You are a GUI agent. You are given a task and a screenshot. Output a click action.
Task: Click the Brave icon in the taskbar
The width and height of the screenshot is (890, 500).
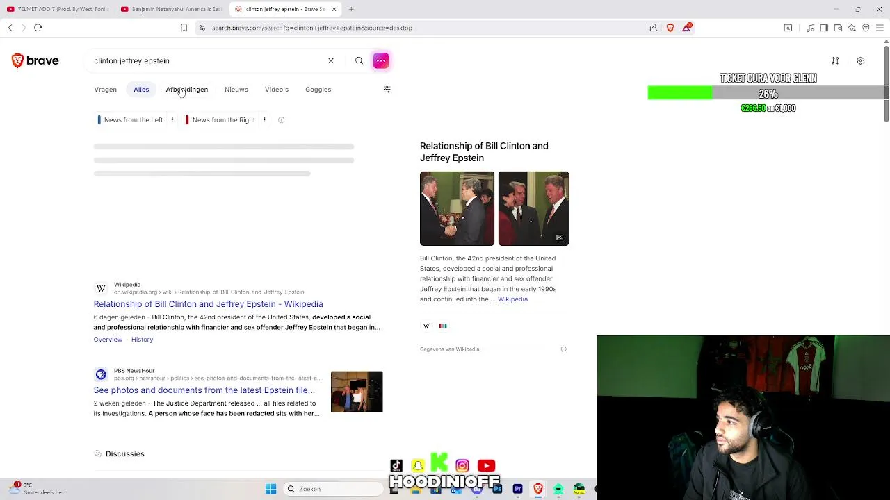(x=537, y=489)
